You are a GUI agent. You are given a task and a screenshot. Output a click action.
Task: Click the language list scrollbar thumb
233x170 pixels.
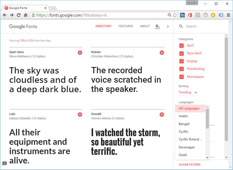207,119
